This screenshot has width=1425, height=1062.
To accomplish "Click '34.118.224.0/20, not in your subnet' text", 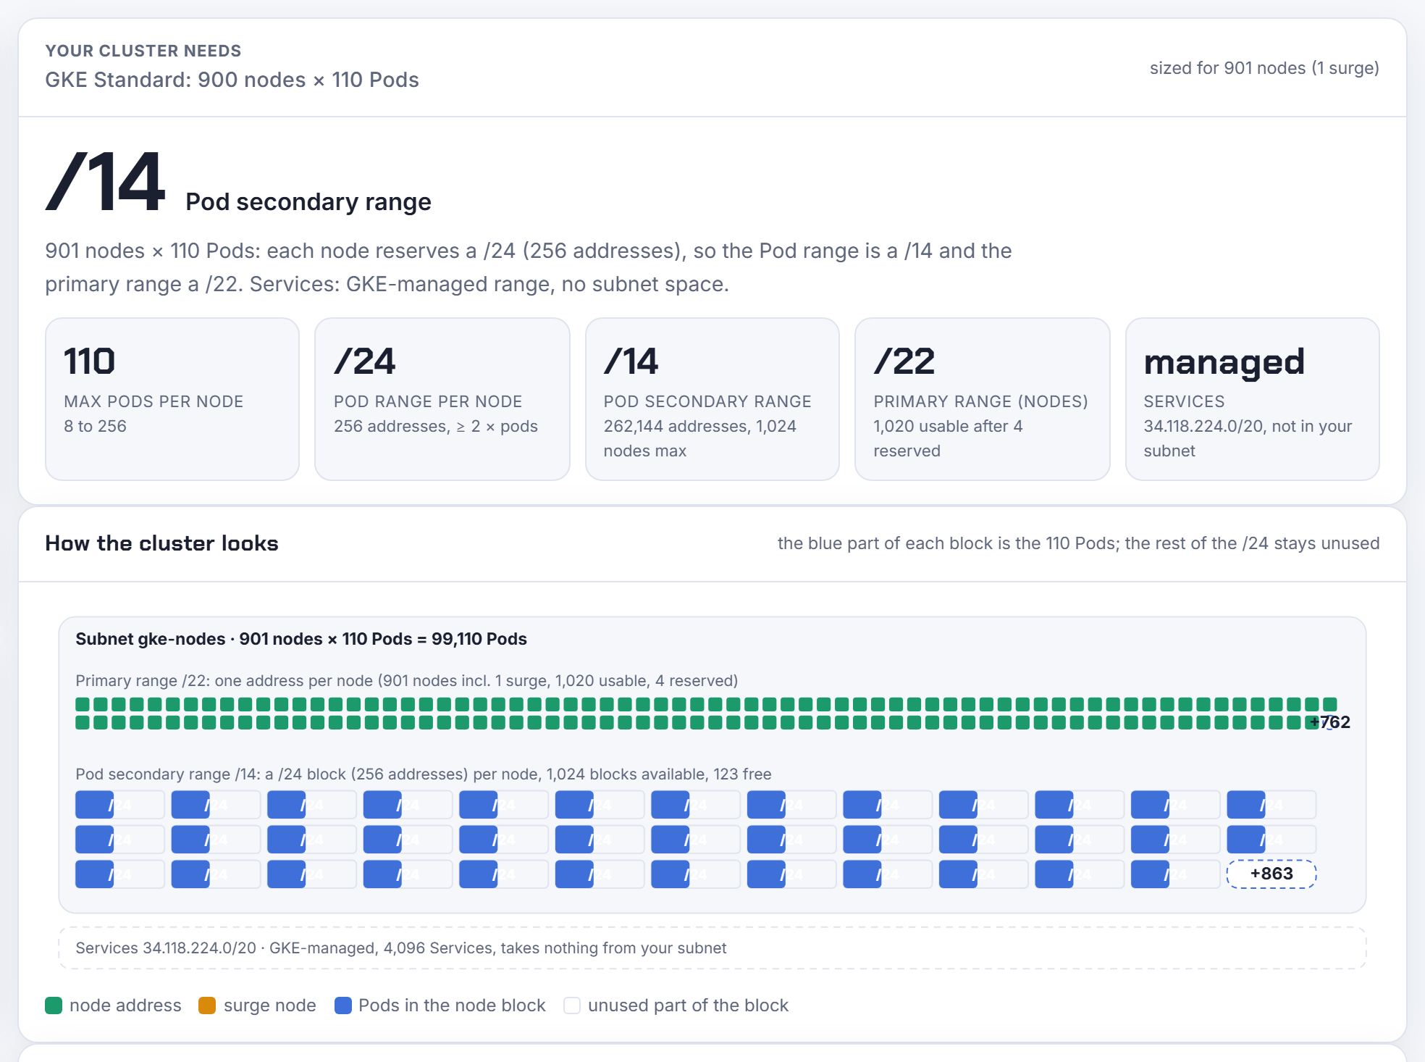I will pos(1248,438).
